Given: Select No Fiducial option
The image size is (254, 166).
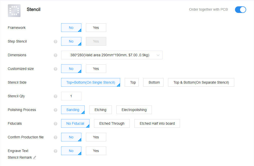Looking at the screenshot, I should (75, 123).
